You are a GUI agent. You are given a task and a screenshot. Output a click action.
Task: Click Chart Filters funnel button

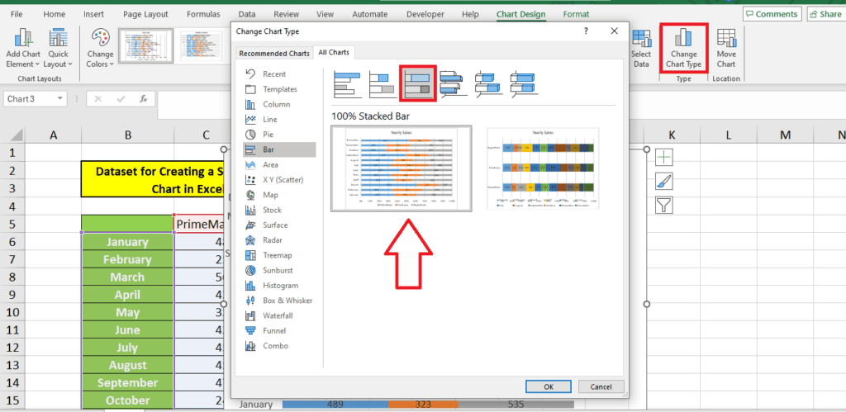(663, 205)
